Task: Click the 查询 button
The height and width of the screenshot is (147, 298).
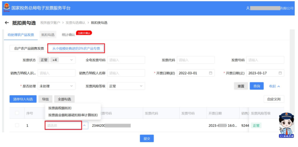Action: pyautogui.click(x=257, y=86)
